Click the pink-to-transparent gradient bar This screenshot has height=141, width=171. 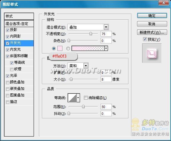tap(88, 48)
